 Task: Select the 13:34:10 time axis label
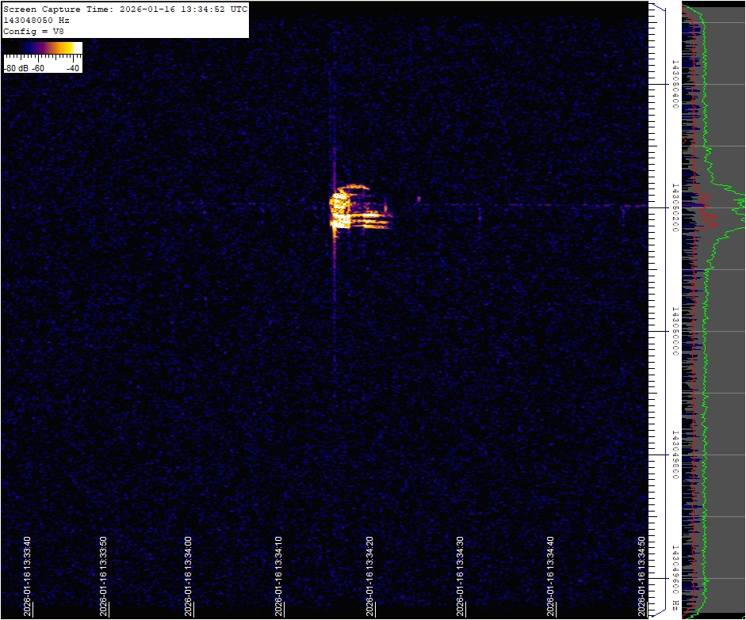(x=279, y=575)
